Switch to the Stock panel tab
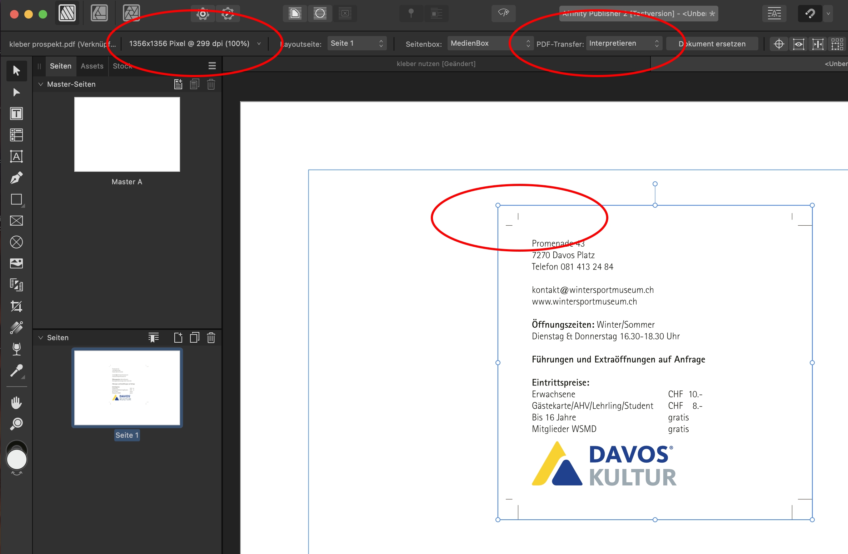Screen dimensions: 848x554 click(123, 66)
